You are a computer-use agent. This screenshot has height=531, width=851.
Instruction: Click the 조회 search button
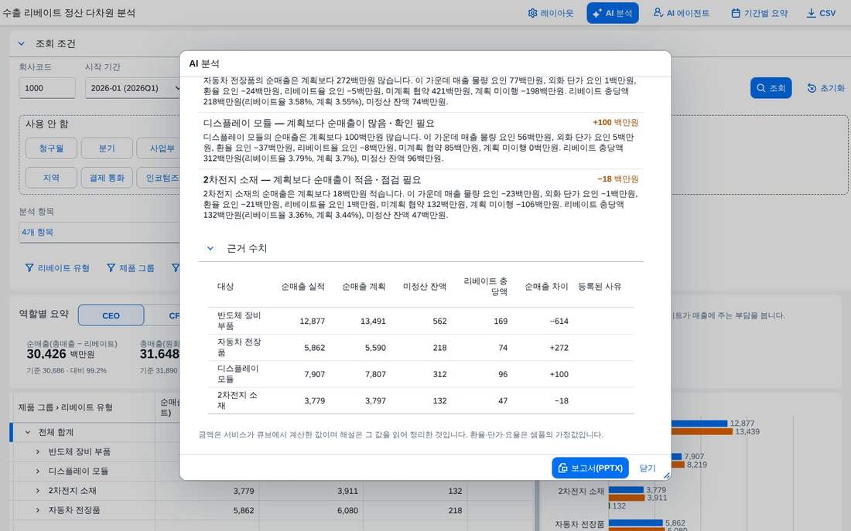click(771, 88)
